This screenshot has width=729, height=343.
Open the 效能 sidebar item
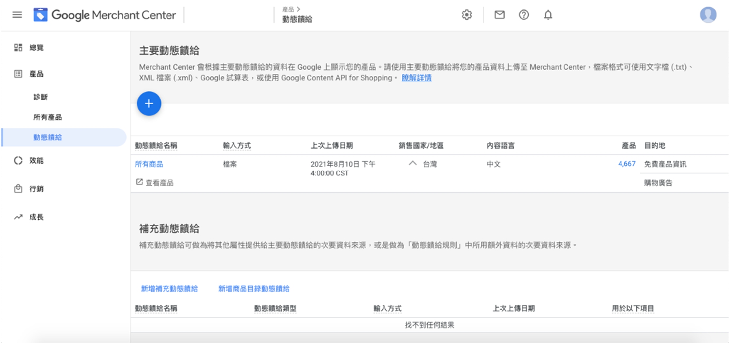click(36, 161)
